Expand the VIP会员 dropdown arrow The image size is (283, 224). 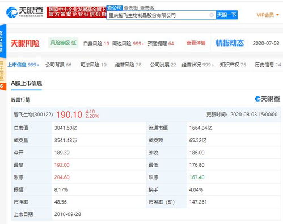[277, 15]
